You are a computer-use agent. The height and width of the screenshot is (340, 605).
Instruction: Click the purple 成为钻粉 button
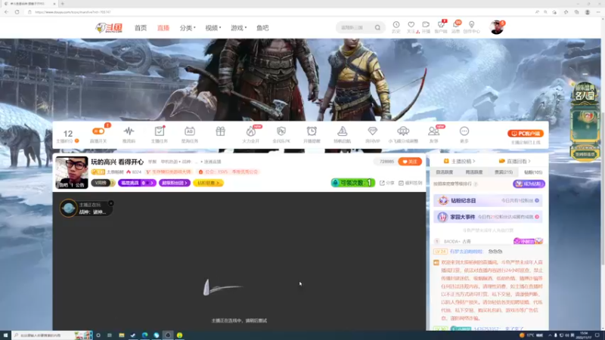(529, 184)
